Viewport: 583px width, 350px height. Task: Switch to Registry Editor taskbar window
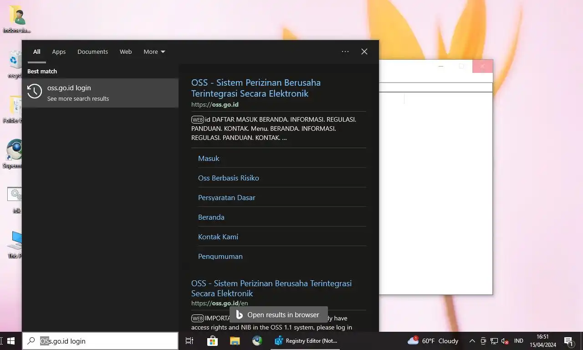coord(306,341)
